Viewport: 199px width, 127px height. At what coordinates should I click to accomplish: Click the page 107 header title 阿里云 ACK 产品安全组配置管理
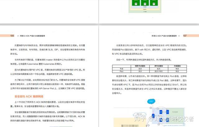coord(164,36)
